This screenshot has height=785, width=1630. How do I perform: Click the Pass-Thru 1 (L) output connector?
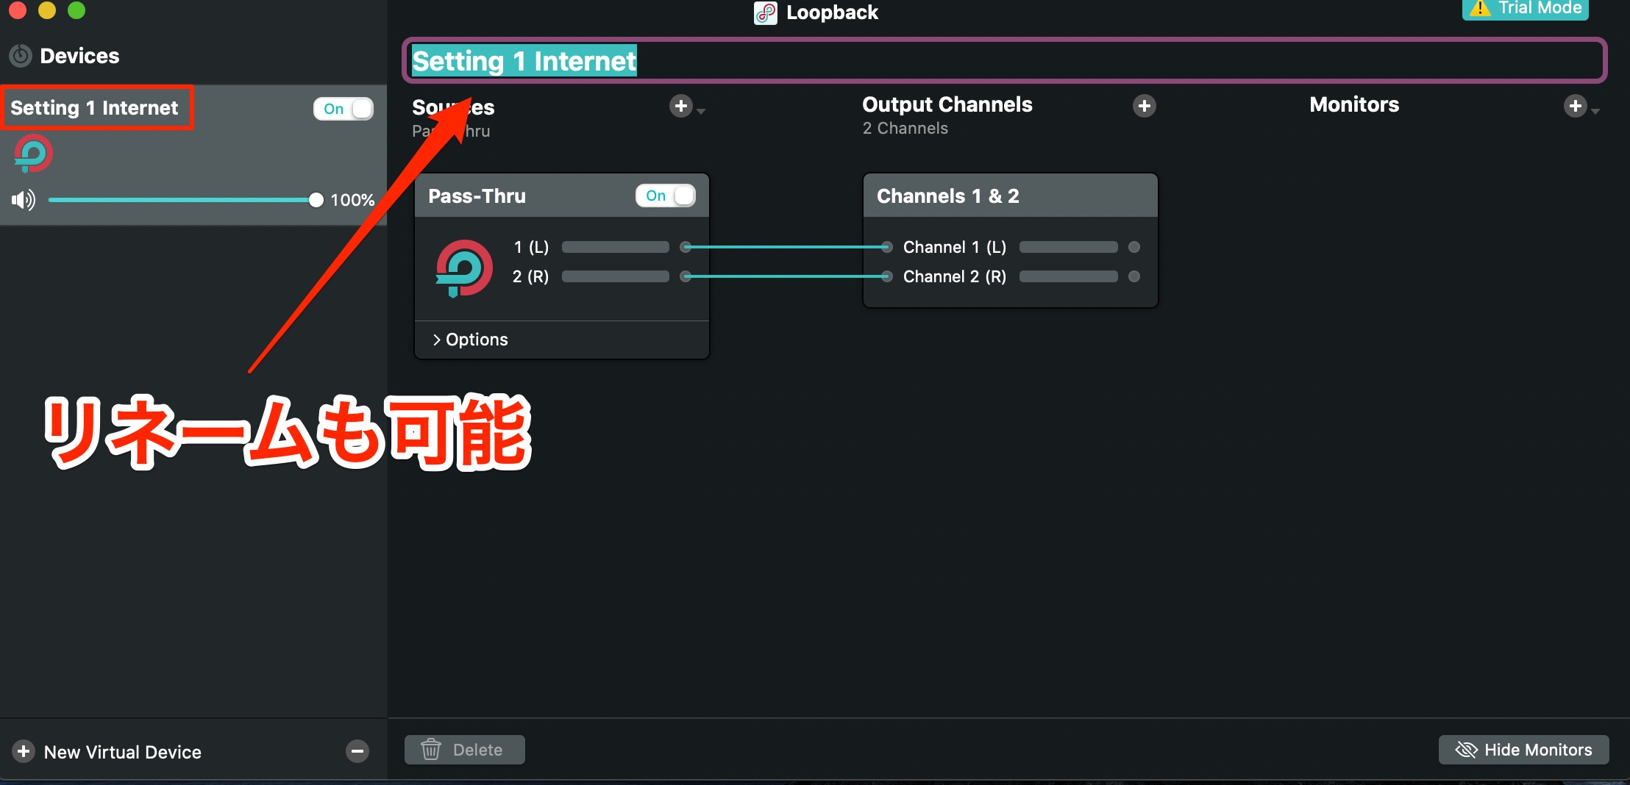coord(686,247)
